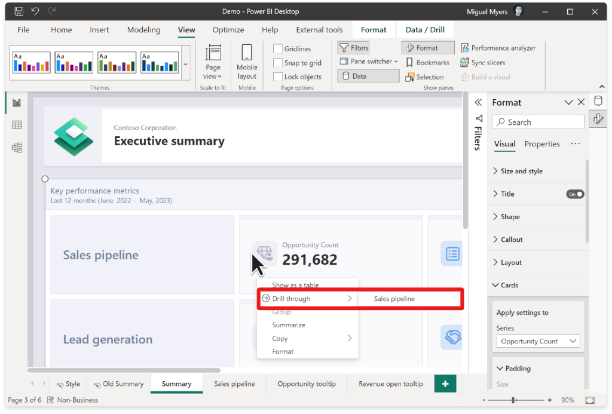Open the Sales pipeline page tab
The height and width of the screenshot is (414, 612).
(234, 384)
